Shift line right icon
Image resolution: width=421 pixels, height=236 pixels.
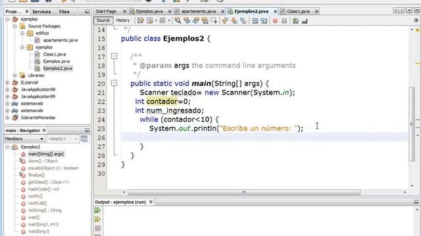tap(264, 20)
